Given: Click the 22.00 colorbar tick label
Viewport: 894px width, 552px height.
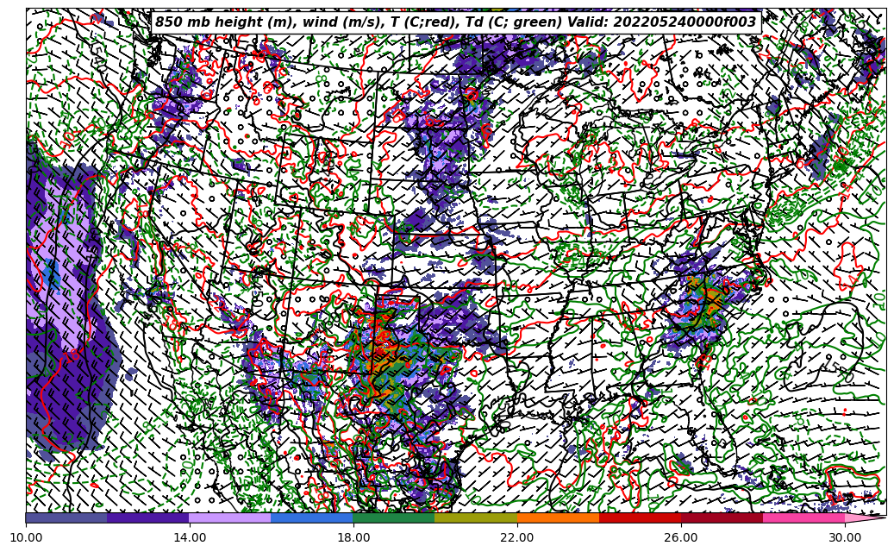Looking at the screenshot, I should (517, 537).
